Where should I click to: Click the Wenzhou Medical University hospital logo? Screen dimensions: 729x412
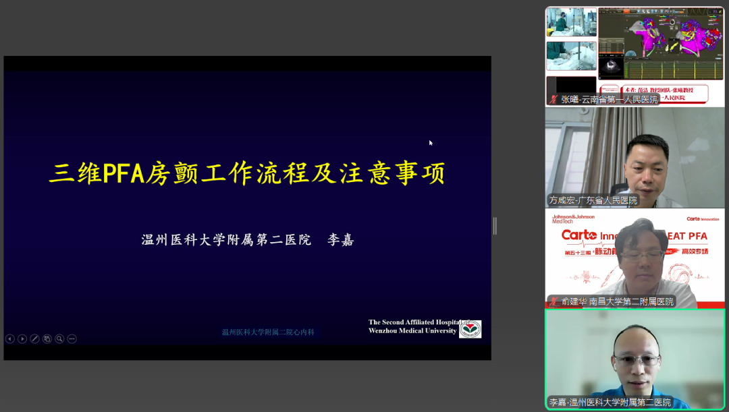point(470,328)
